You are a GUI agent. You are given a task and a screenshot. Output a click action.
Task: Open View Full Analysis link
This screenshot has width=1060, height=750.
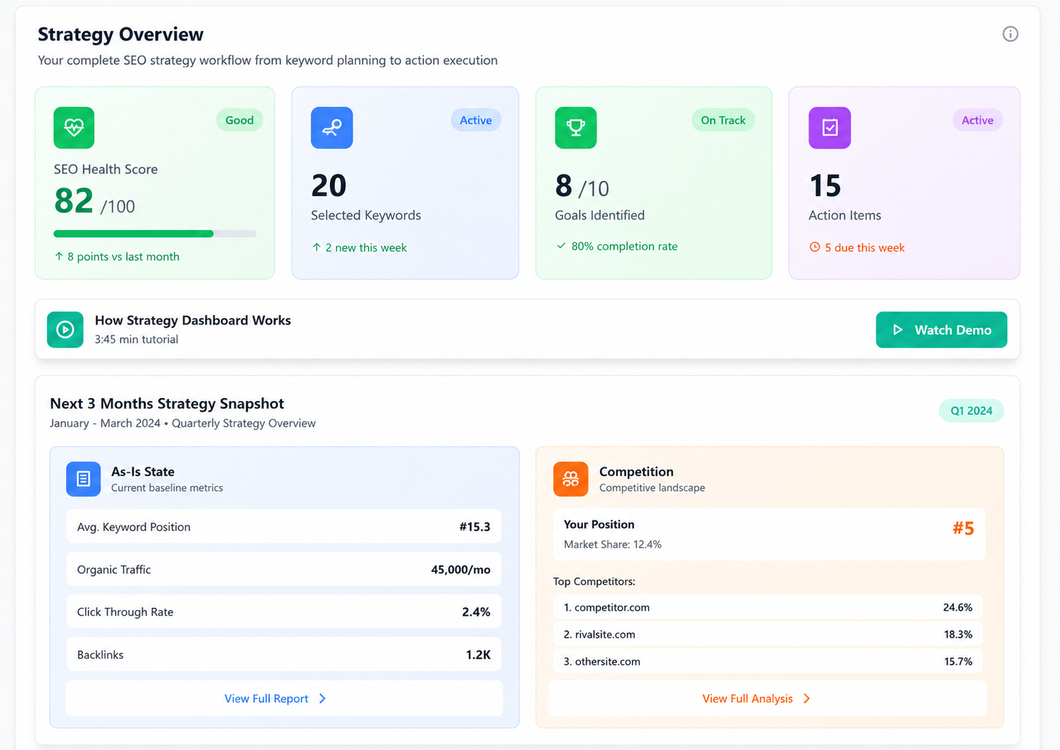point(756,699)
